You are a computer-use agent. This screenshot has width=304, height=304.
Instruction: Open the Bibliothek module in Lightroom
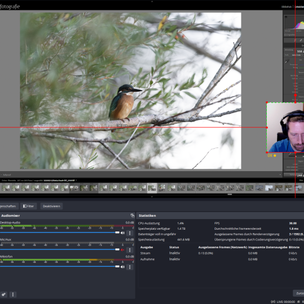(287, 7)
